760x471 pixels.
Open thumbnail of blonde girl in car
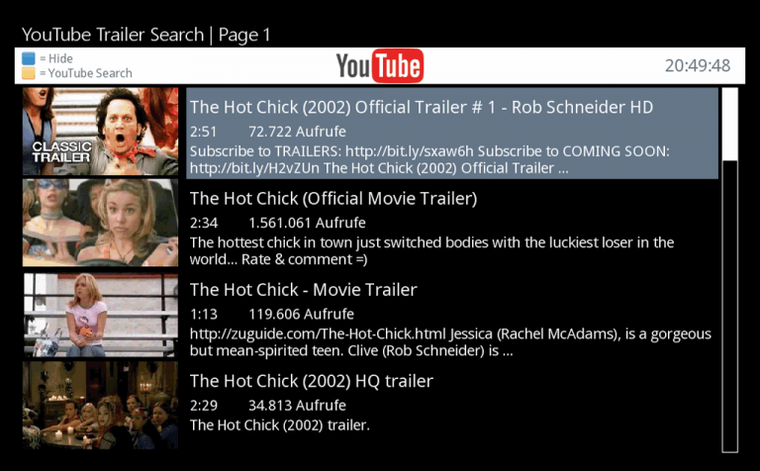tap(100, 223)
